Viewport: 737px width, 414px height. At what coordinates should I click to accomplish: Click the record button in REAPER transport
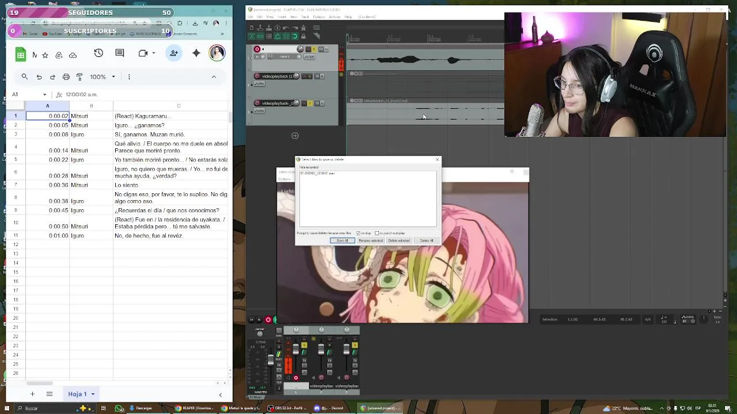coord(268,320)
